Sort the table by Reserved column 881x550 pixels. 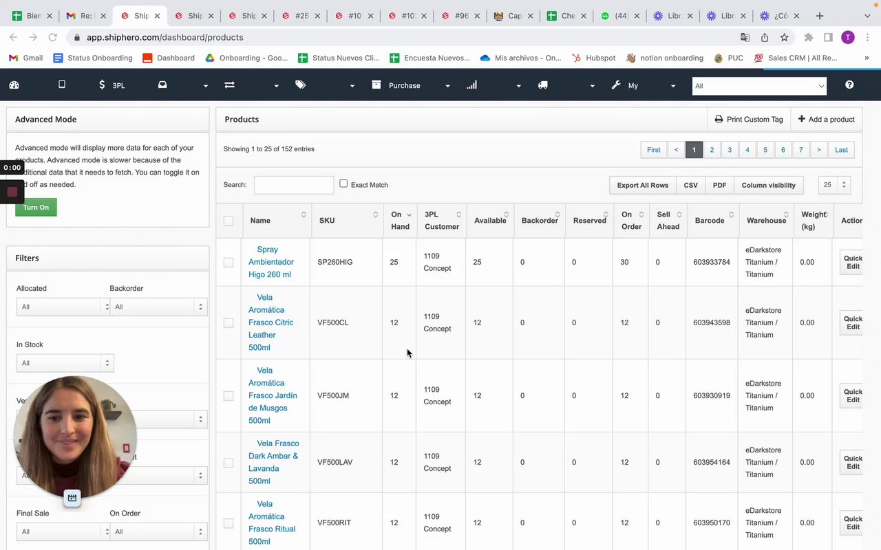pos(589,221)
